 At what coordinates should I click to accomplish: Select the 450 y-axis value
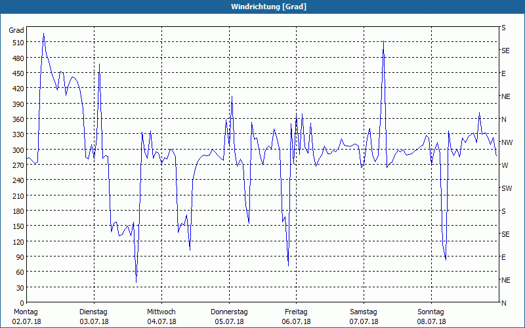[18, 73]
